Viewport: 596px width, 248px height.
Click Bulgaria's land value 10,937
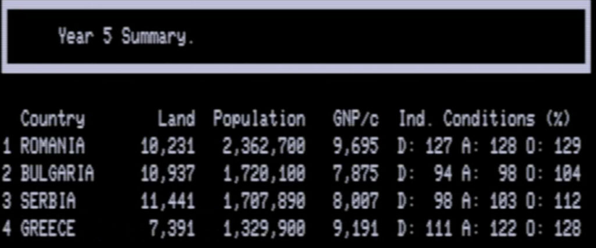click(168, 174)
